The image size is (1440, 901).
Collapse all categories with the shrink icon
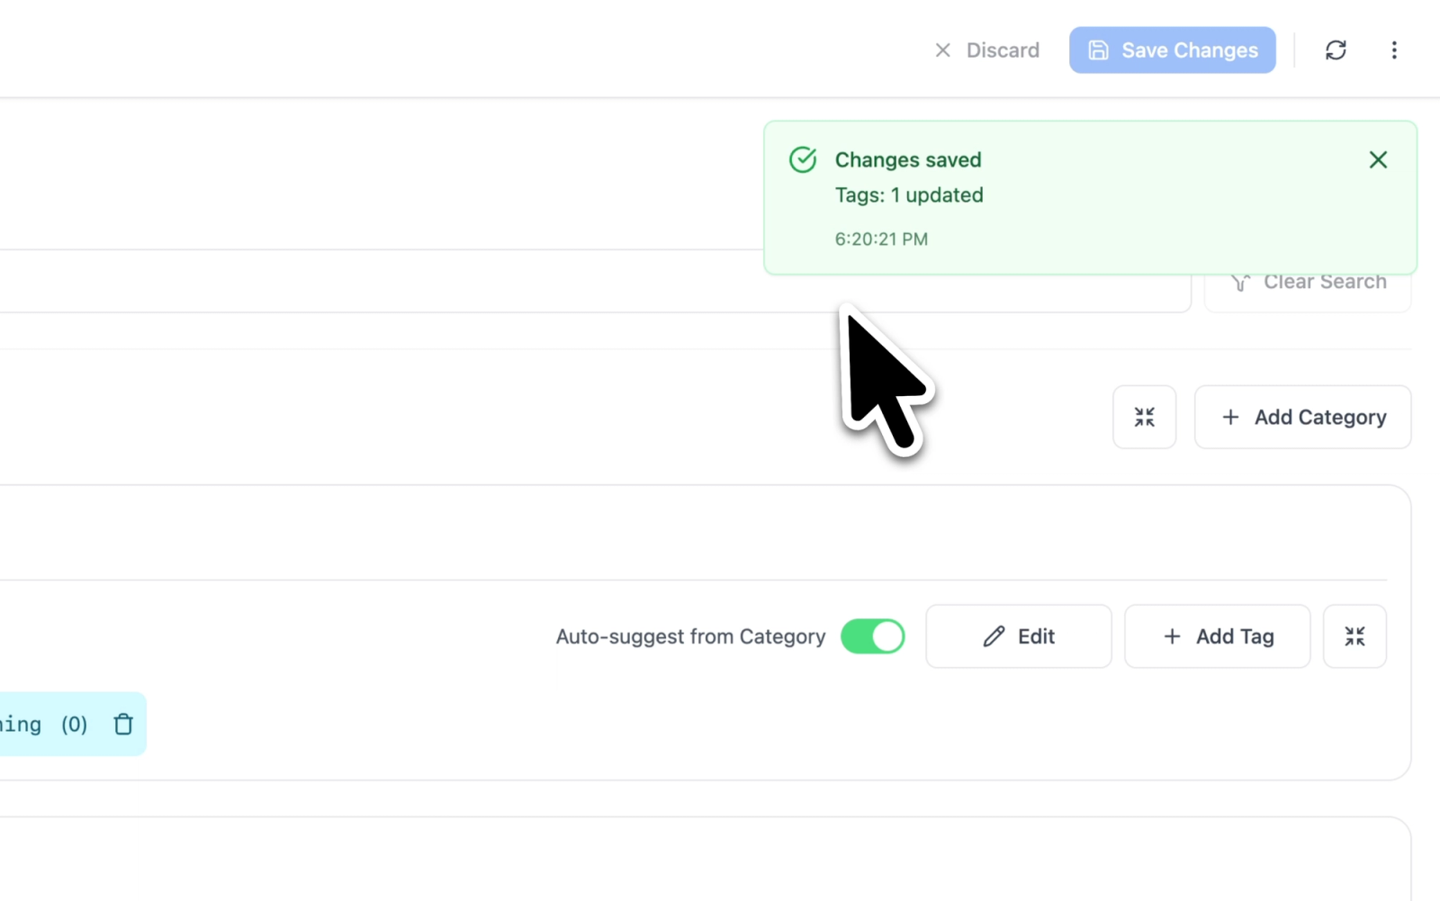(x=1144, y=417)
